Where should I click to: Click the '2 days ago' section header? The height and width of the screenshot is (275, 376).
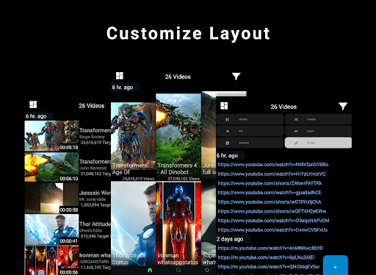230,239
